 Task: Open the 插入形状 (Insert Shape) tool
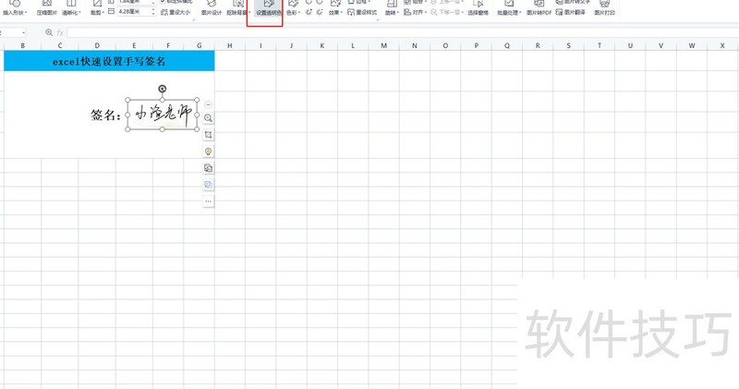(x=15, y=7)
